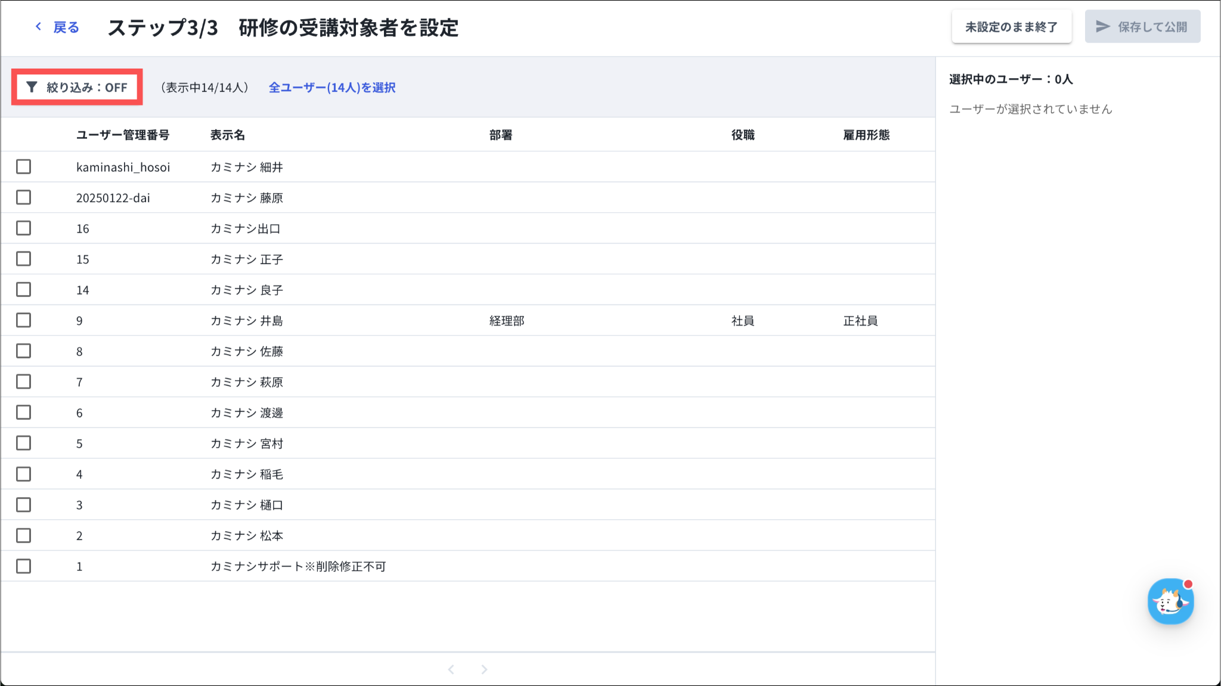Check the カミナシサポート user checkbox
The width and height of the screenshot is (1221, 686).
pos(24,566)
